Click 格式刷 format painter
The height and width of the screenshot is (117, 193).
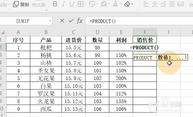[x=39, y=5]
